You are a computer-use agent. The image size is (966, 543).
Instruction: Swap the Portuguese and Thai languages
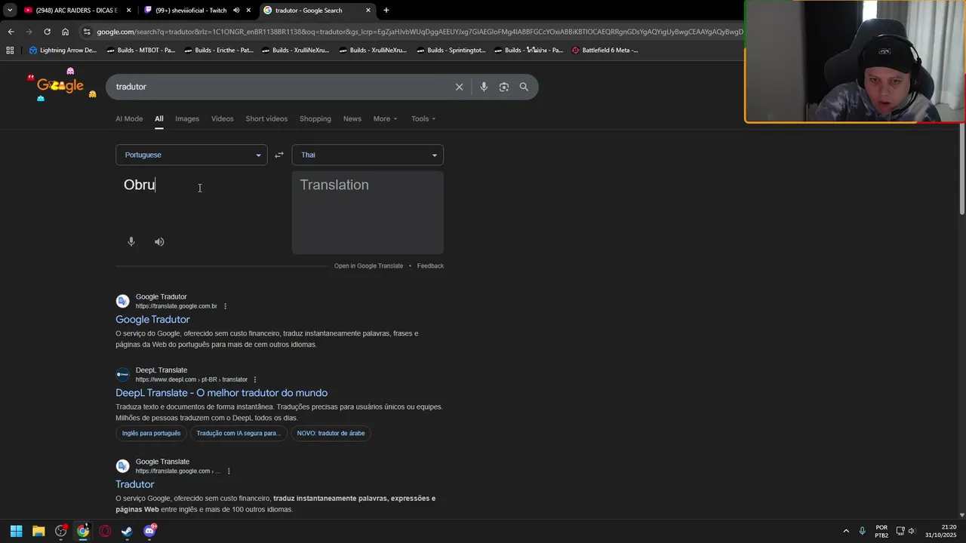point(279,155)
